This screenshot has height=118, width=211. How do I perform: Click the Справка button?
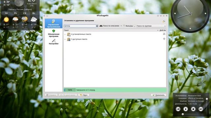point(51,95)
